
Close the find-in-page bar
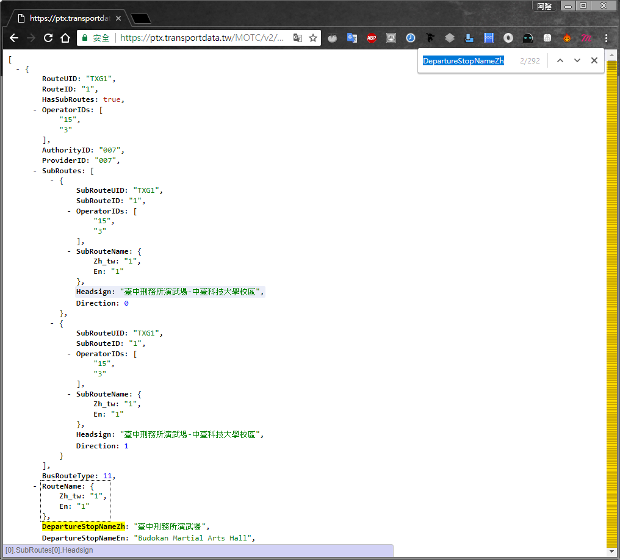pyautogui.click(x=594, y=60)
